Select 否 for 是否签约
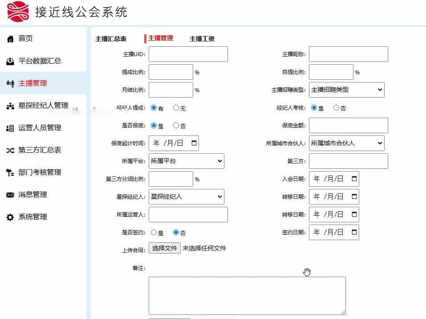Screen dimensions: 426x319 coord(176,232)
